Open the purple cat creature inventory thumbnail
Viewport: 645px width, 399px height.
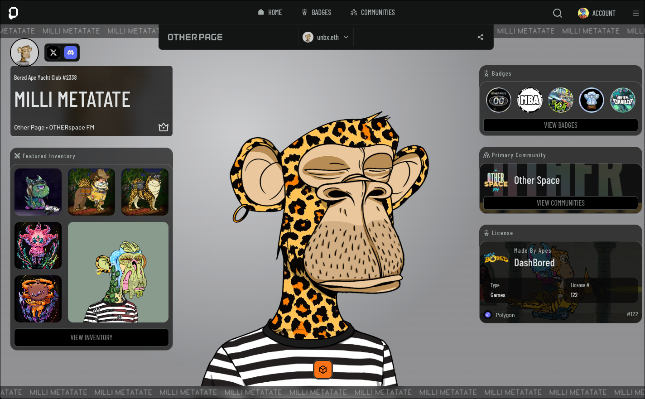point(38,192)
